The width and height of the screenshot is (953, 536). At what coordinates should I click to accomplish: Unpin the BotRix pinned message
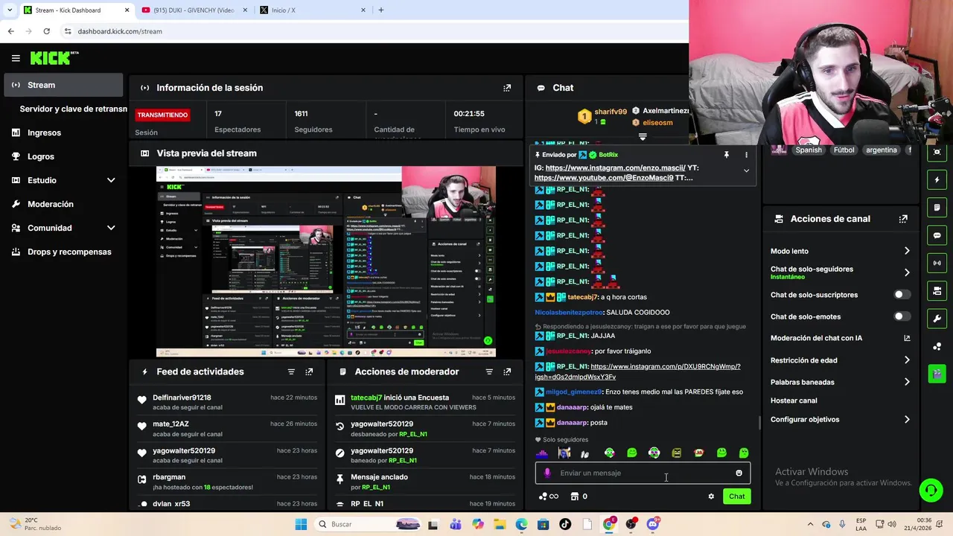pyautogui.click(x=726, y=155)
